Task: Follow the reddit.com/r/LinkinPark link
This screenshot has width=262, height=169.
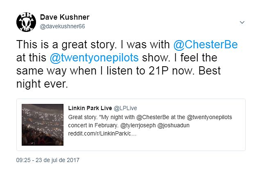Action: tap(102, 133)
